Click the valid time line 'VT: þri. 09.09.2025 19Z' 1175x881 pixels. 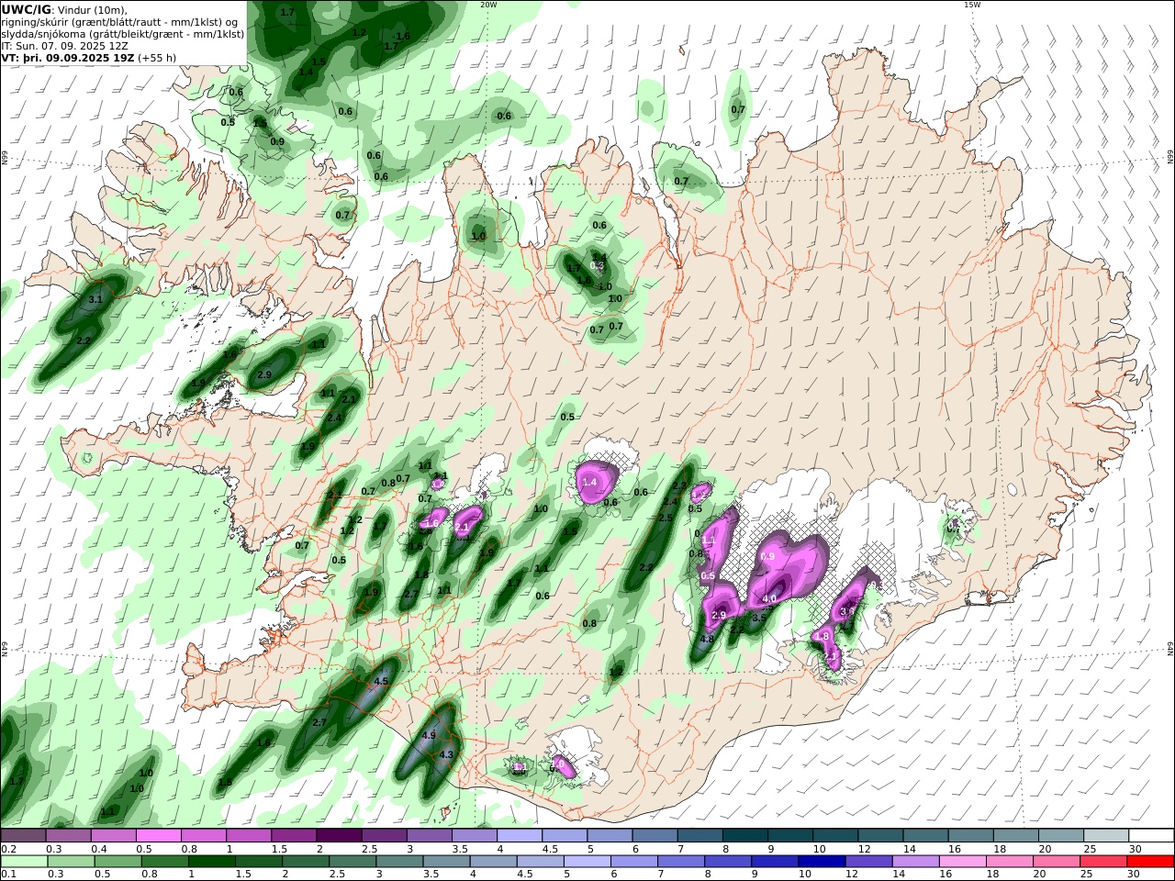coord(68,58)
